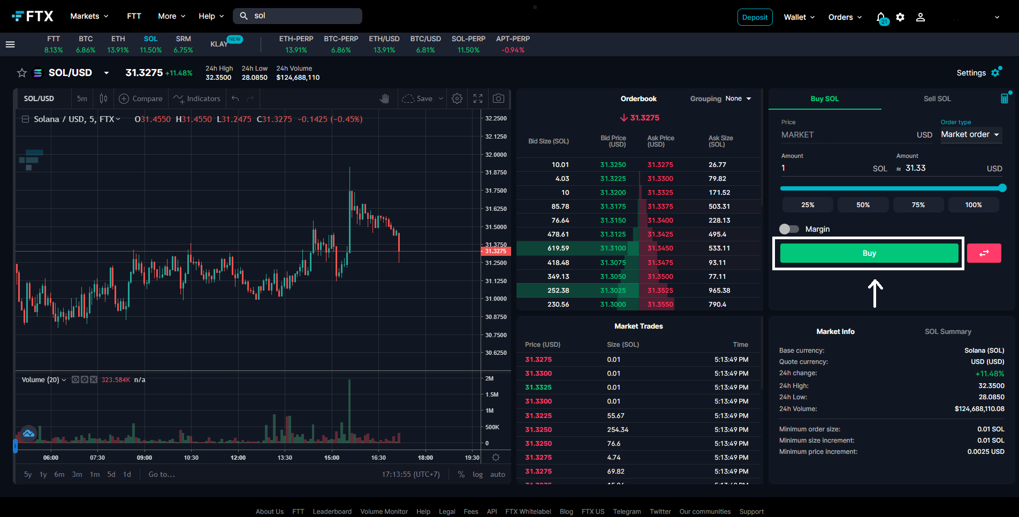Viewport: 1019px width, 517px height.
Task: Open the FTT menu item
Action: 134,16
